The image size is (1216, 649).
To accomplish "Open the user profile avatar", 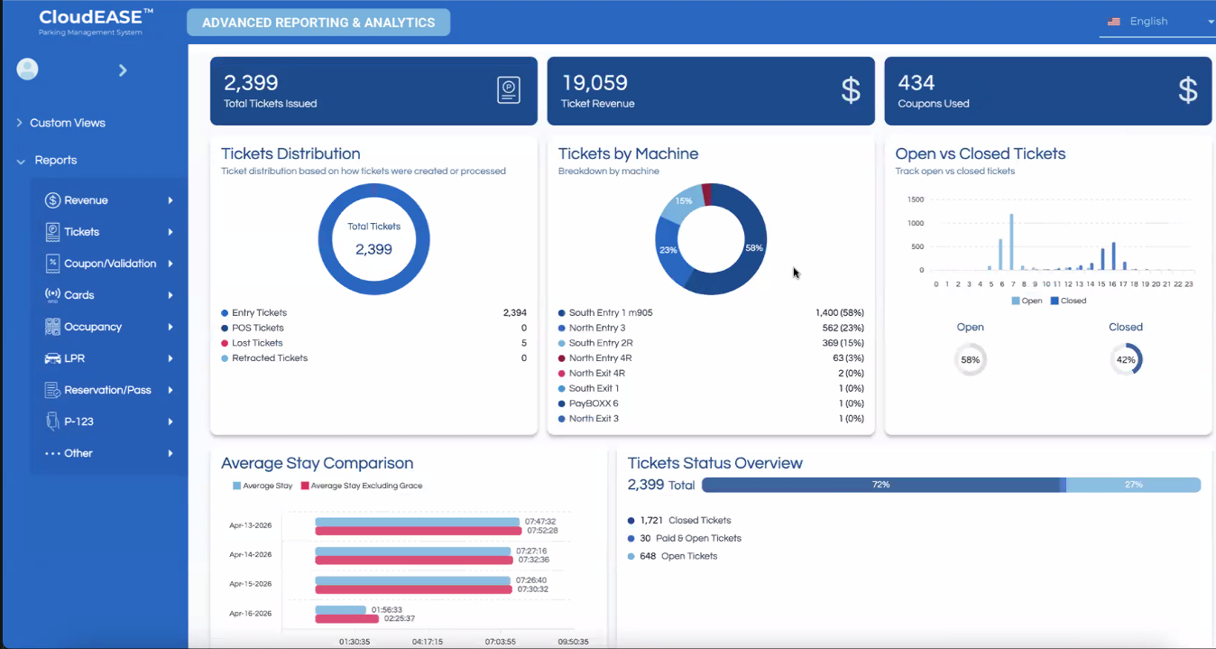I will (27, 70).
